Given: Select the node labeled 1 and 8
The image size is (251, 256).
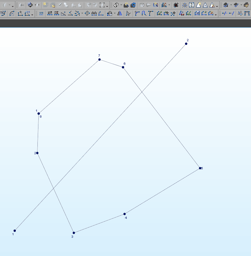Looking at the screenshot, I should tap(39, 114).
